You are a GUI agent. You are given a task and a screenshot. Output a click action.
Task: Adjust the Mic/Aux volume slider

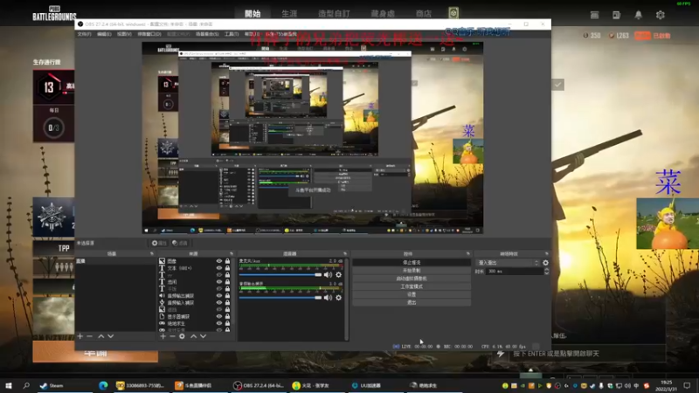pos(280,275)
